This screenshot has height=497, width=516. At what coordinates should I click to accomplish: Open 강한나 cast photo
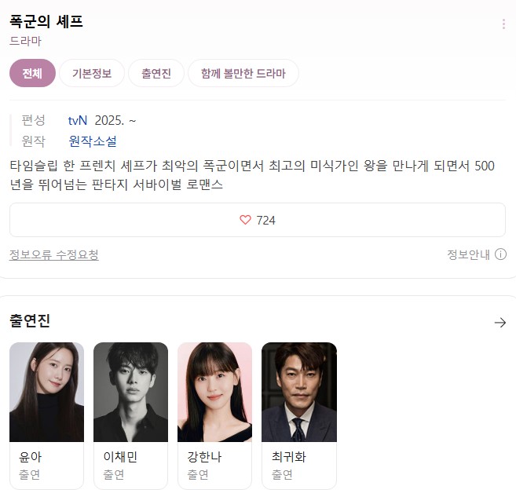[x=215, y=392]
